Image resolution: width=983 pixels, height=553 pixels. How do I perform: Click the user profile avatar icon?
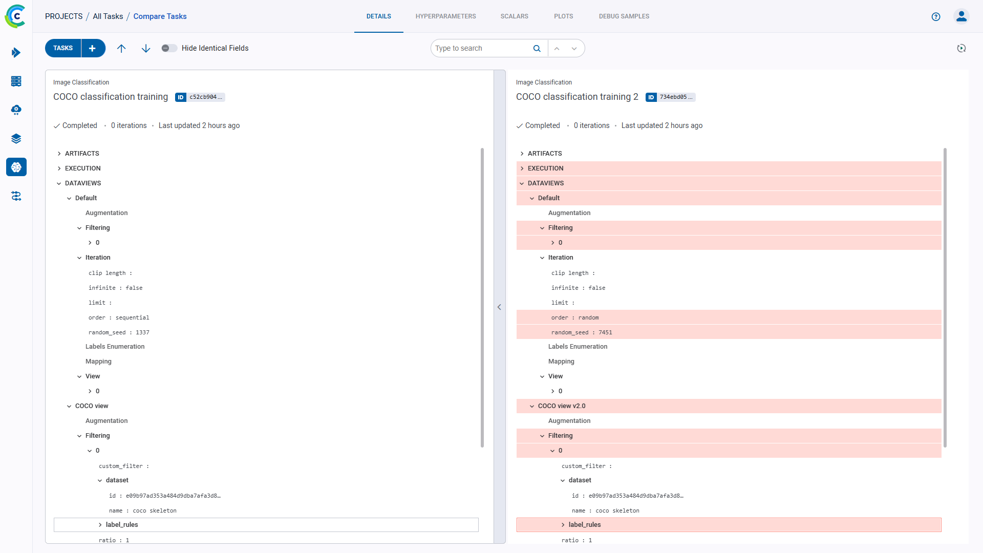[961, 16]
